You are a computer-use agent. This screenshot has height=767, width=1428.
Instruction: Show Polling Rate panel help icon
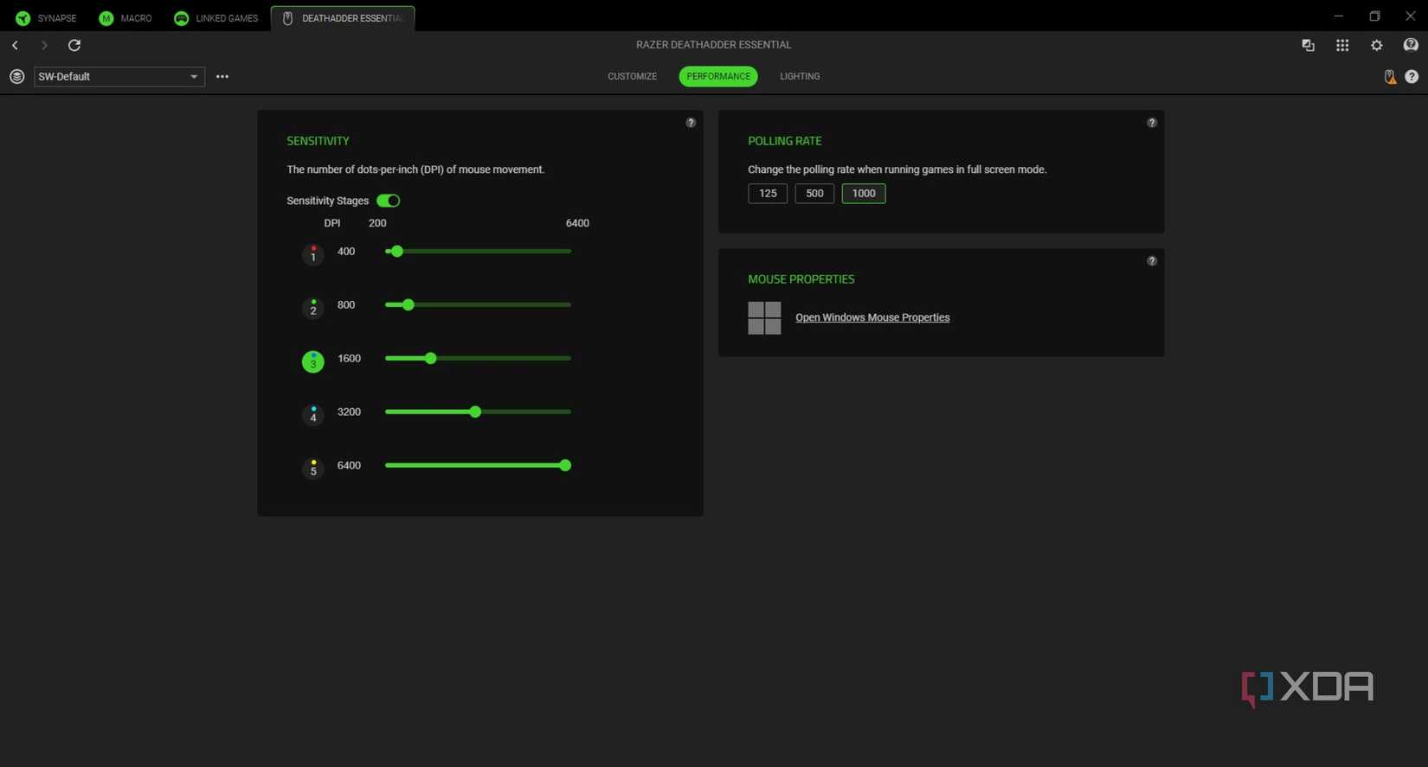click(x=1152, y=123)
